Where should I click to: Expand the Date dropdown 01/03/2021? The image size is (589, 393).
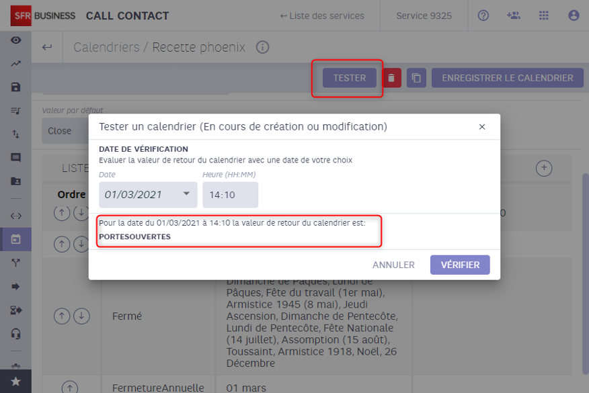tap(148, 194)
